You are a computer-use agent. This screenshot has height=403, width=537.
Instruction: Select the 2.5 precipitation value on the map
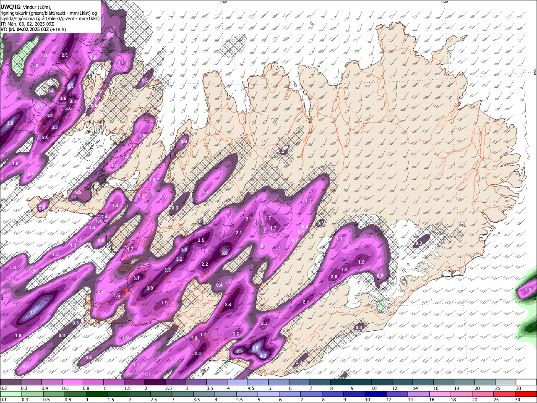[201, 240]
